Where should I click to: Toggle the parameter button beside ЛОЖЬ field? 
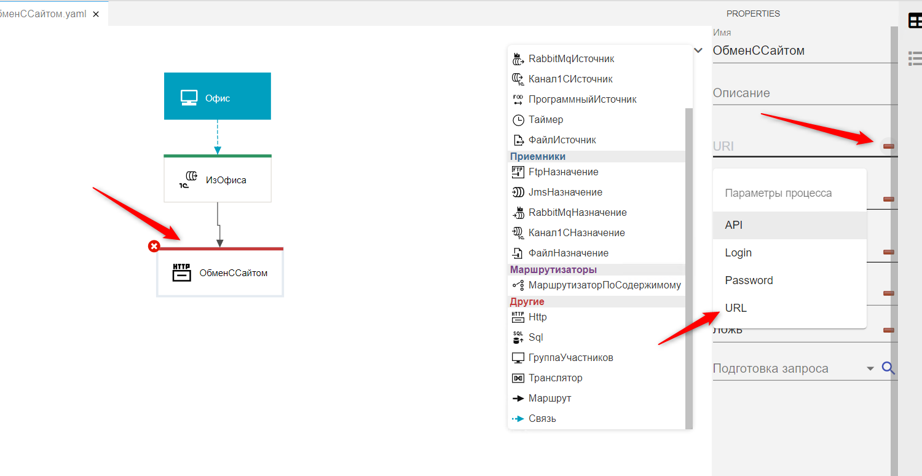coord(888,330)
